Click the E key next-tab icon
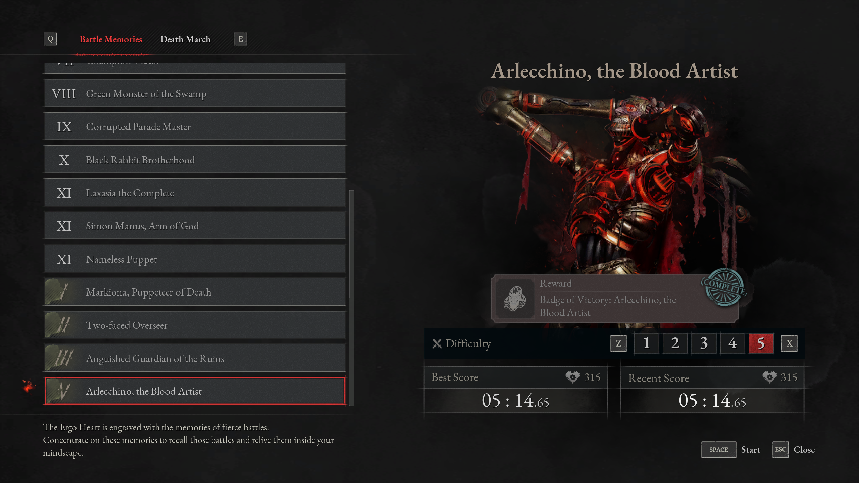859x483 pixels. pos(240,39)
